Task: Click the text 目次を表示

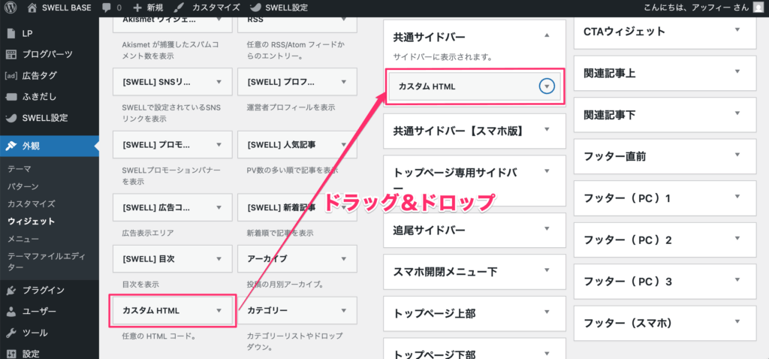Action: (x=140, y=284)
